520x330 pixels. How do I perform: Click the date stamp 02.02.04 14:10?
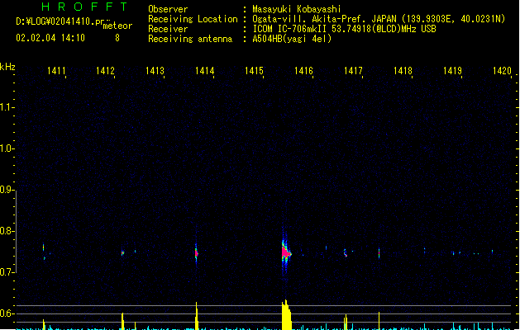[50, 38]
